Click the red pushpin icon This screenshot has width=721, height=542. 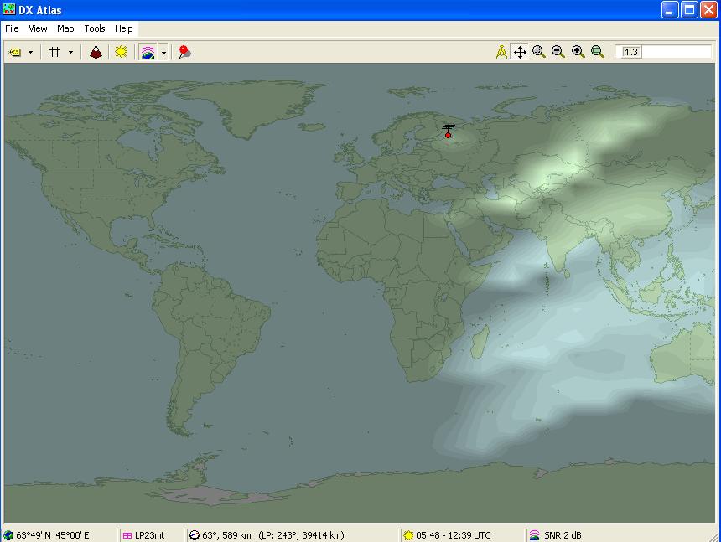click(184, 52)
